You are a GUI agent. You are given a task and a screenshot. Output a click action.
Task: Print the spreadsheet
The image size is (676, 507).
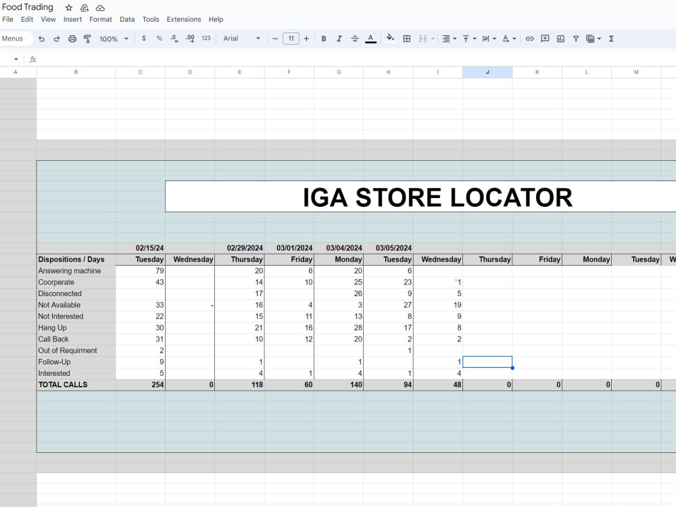tap(72, 39)
